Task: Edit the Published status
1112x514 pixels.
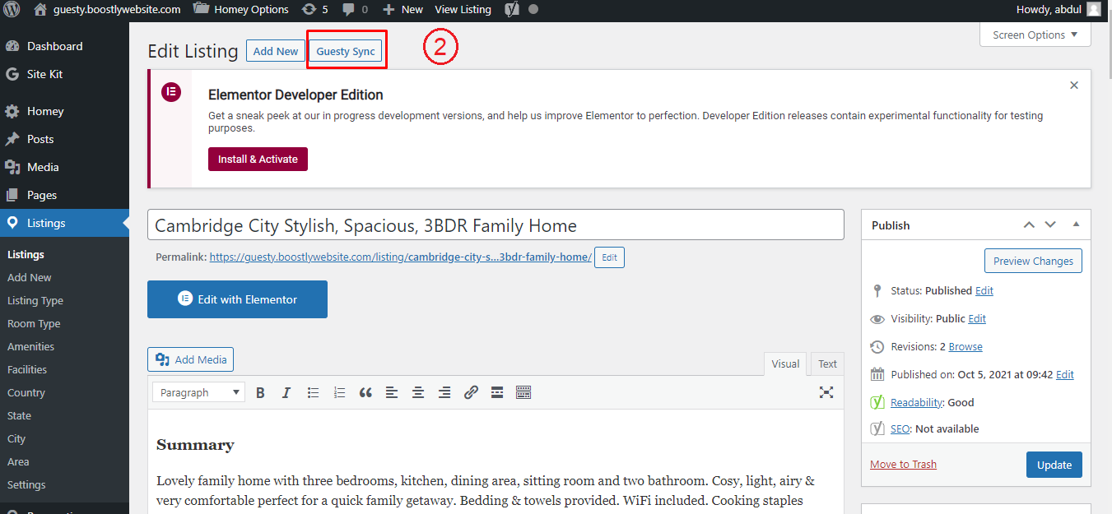Action: (984, 290)
